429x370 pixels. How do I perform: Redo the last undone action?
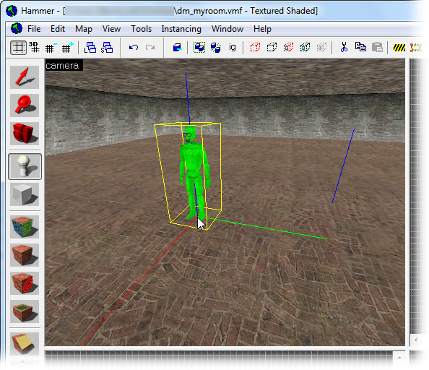pos(150,48)
